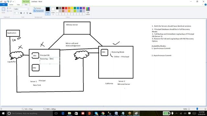Click inside the 'Restoring -- Mirr' text box
Screen dimensions: 207x116
coord(50,61)
